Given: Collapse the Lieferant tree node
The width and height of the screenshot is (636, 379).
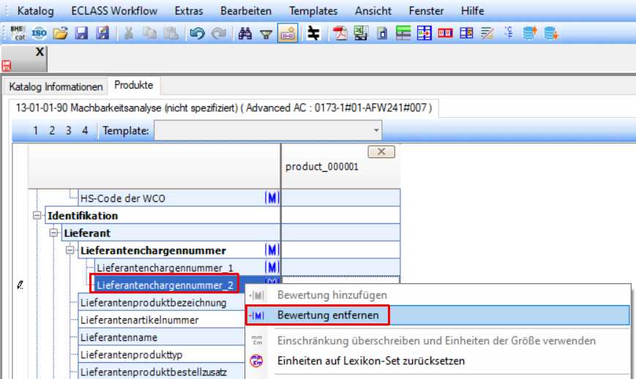Looking at the screenshot, I should point(53,233).
